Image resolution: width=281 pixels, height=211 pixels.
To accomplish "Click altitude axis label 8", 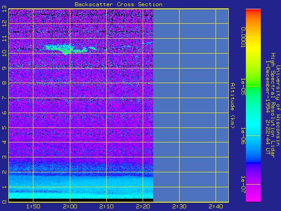I will click(x=4, y=83).
